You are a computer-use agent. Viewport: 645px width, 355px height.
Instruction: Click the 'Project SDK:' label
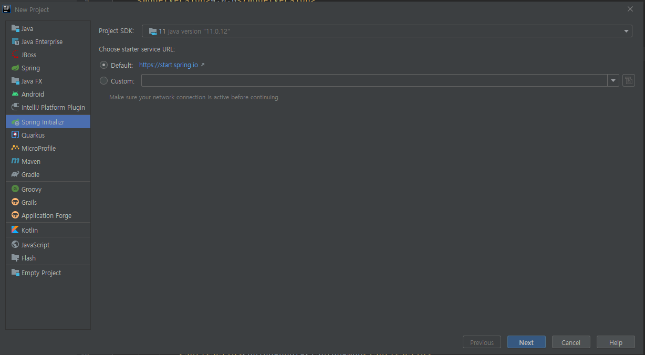(x=117, y=31)
